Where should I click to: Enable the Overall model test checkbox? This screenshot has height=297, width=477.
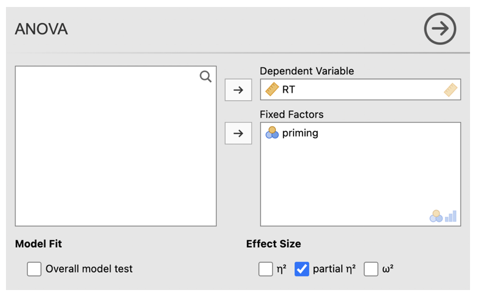34,269
